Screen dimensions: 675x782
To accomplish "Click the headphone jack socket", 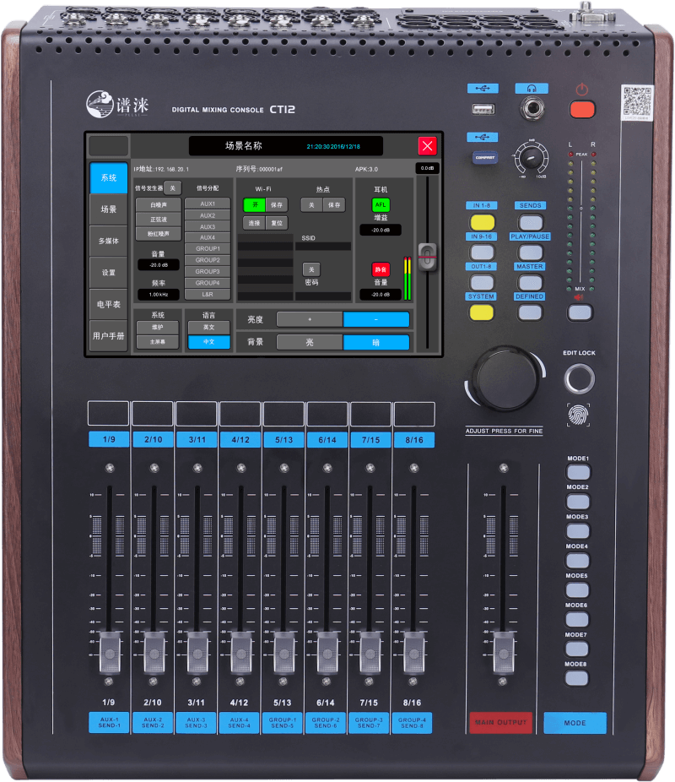I will pos(532,107).
